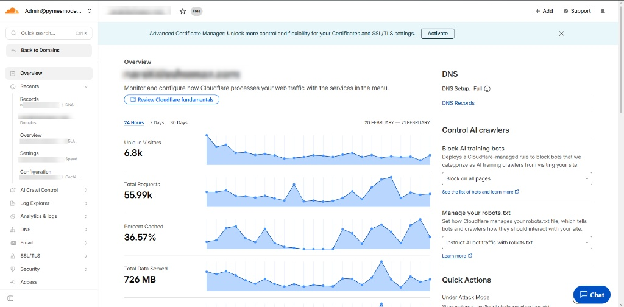This screenshot has height=307, width=624.
Task: Open the robots.txt instruction dropdown
Action: click(517, 242)
